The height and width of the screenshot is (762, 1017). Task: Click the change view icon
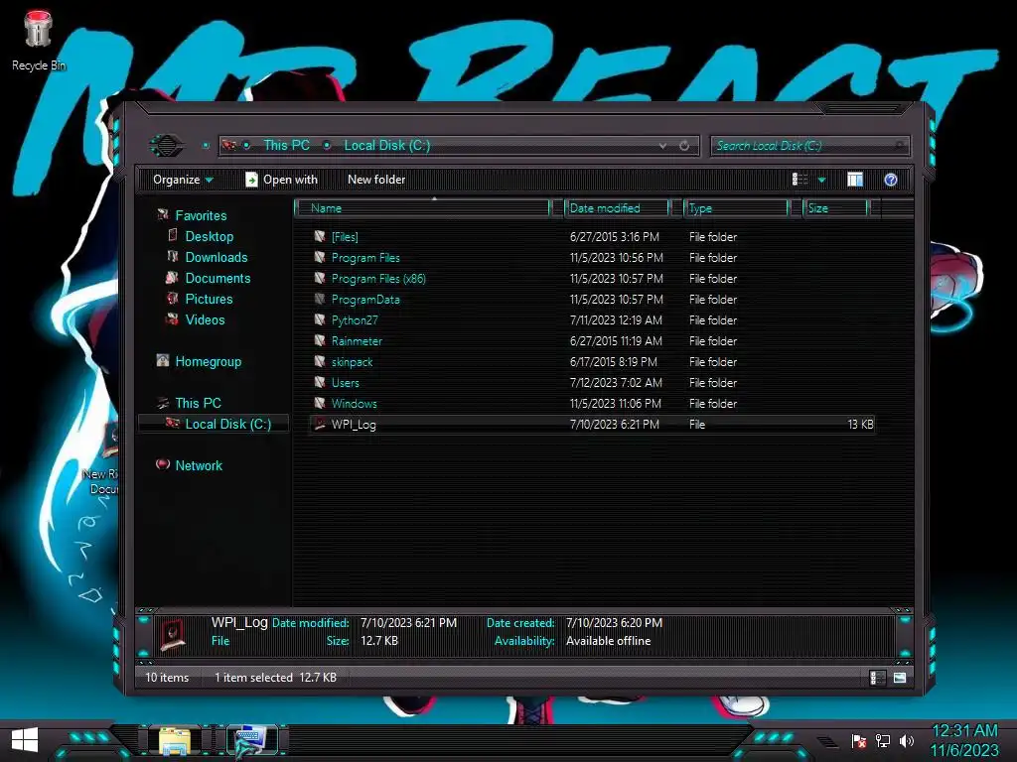click(x=799, y=180)
